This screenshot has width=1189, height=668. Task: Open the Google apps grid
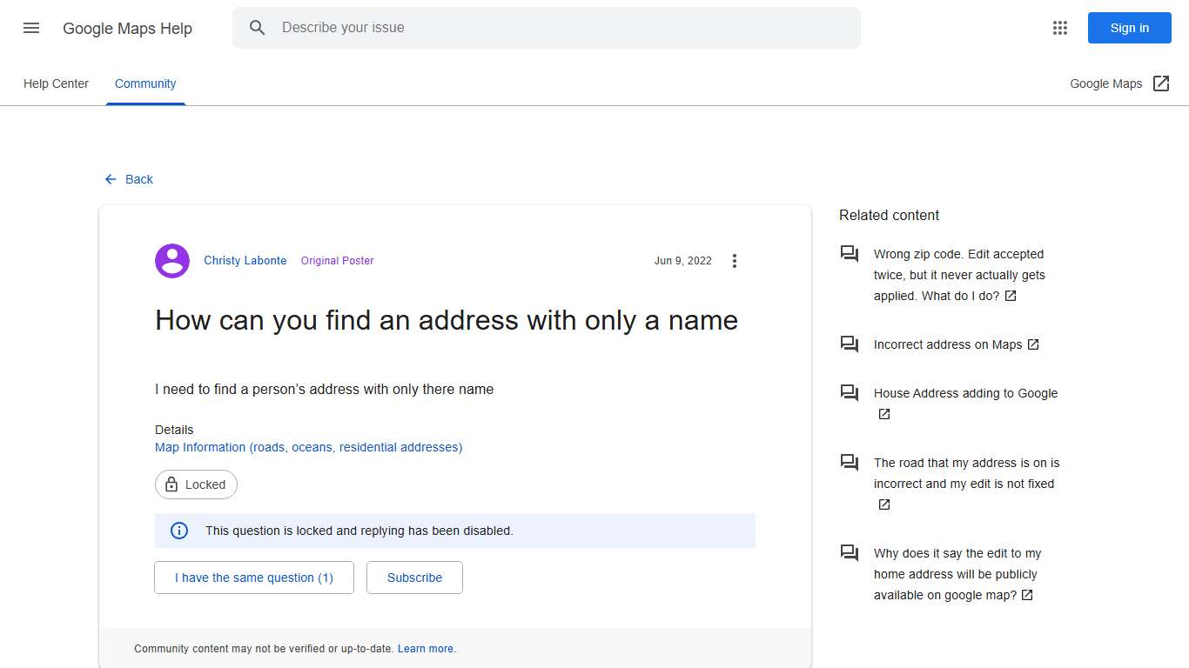pyautogui.click(x=1059, y=27)
